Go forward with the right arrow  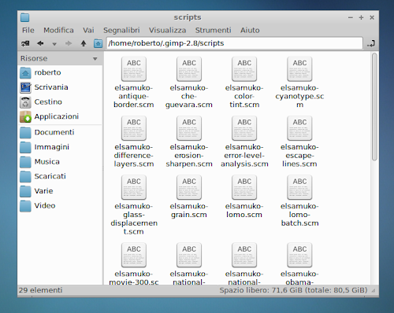(69, 43)
